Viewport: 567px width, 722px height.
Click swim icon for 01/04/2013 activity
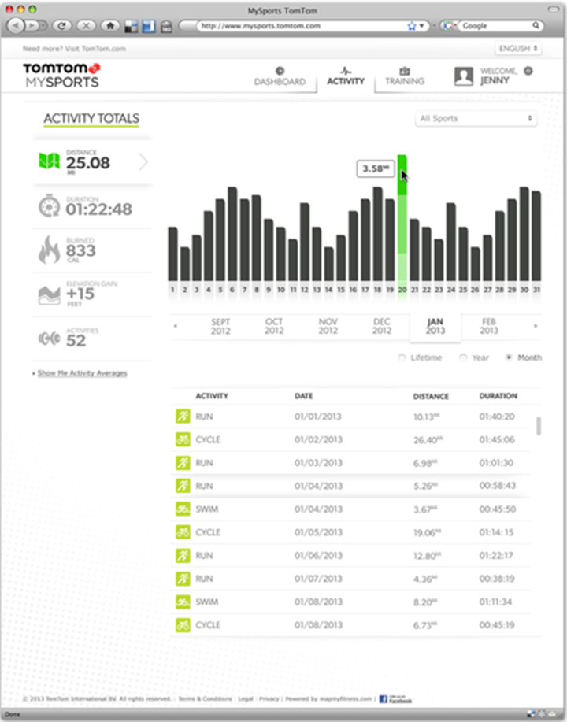click(183, 509)
